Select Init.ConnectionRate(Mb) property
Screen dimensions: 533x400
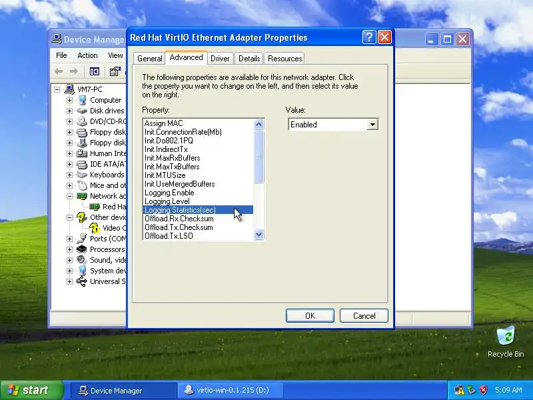point(198,132)
